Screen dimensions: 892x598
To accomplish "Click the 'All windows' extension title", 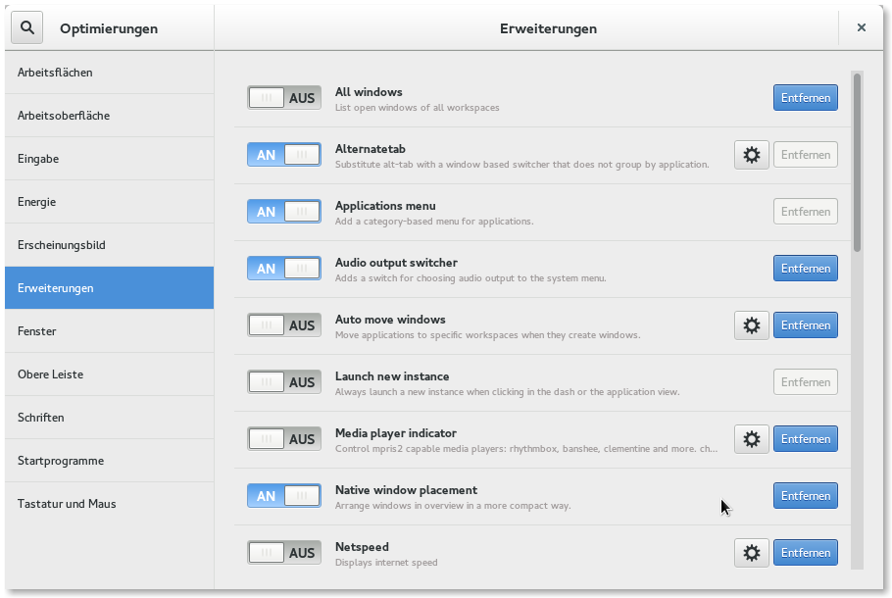I will coord(369,91).
